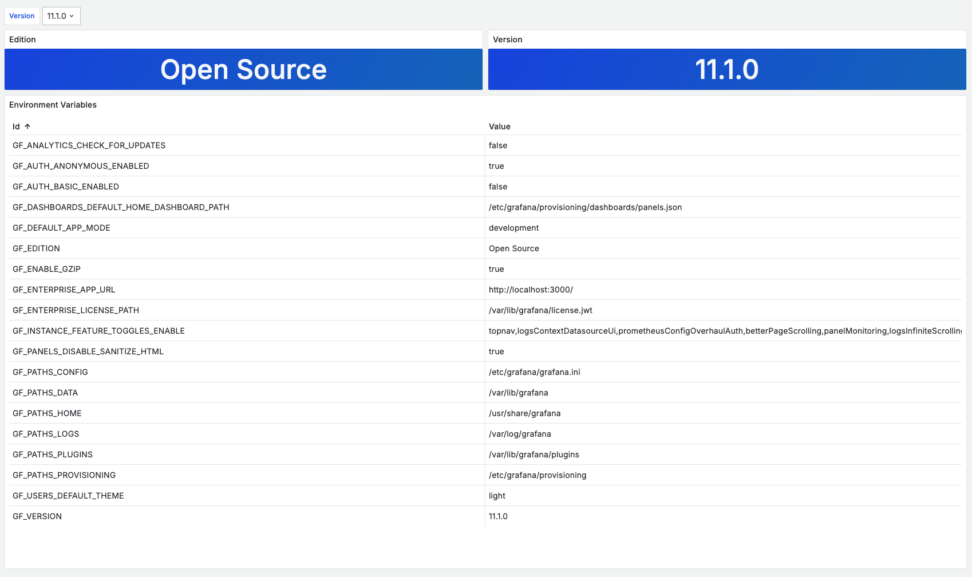The image size is (972, 577).
Task: Sort table by Value column header
Action: [x=499, y=127]
